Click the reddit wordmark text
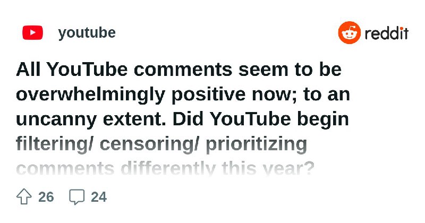The height and width of the screenshot is (223, 425). click(x=386, y=33)
